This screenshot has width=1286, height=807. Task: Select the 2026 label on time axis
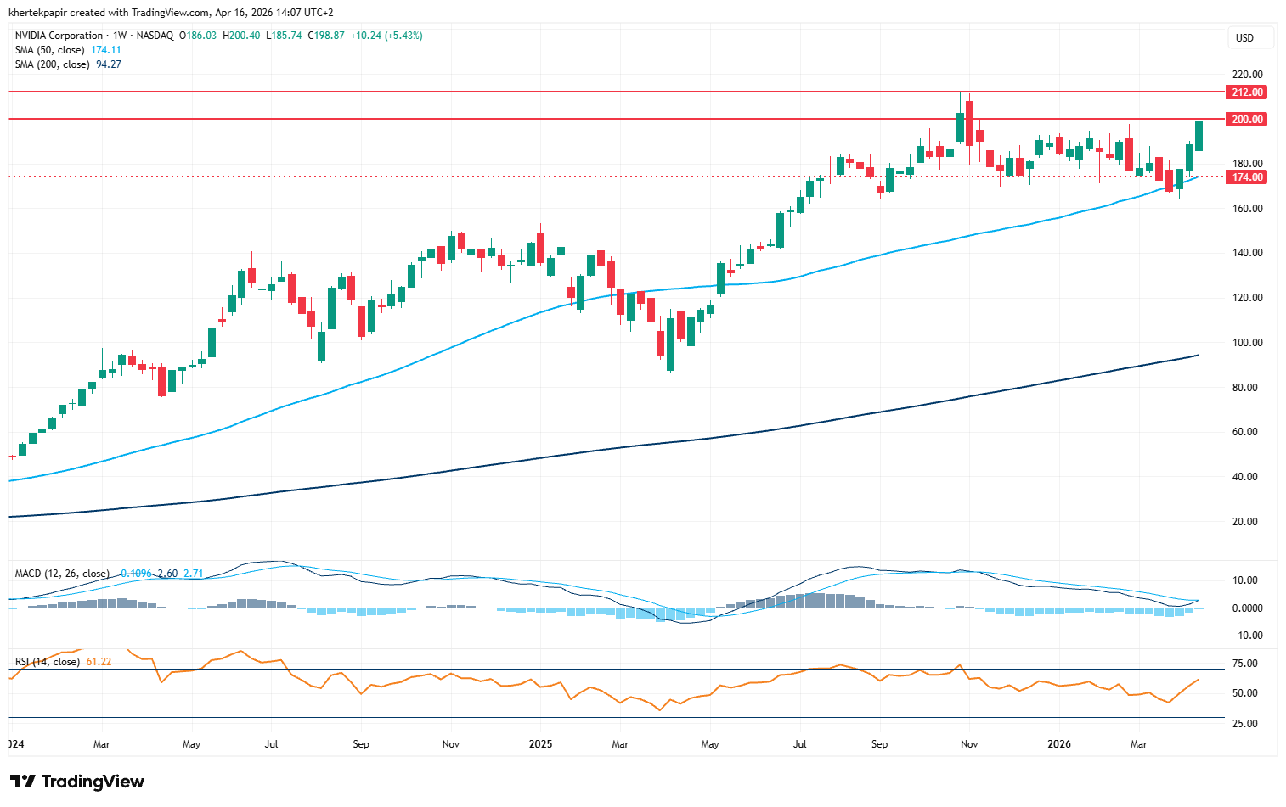click(x=1058, y=744)
